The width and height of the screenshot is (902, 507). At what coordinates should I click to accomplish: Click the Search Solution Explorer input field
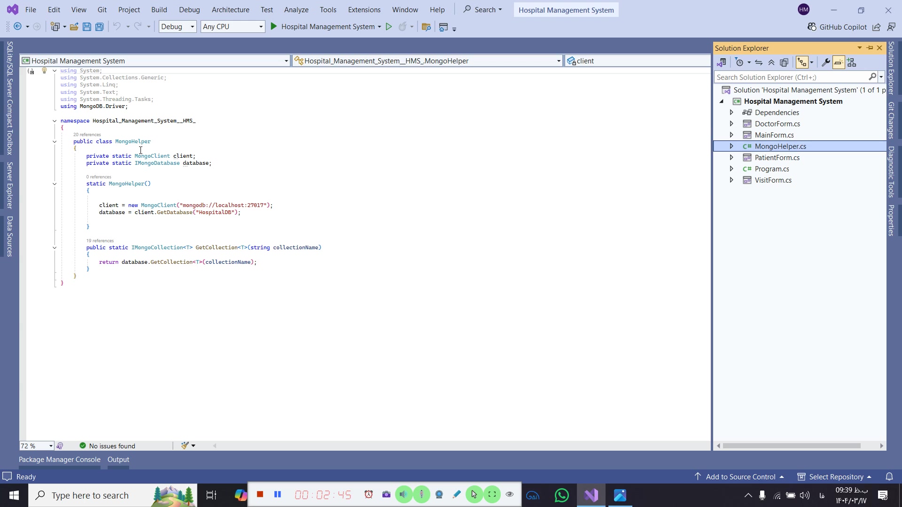click(x=791, y=77)
